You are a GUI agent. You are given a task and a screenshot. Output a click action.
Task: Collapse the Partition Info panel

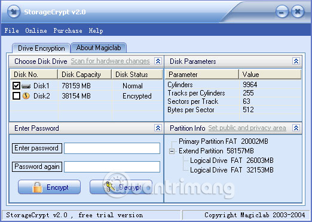click(x=296, y=128)
